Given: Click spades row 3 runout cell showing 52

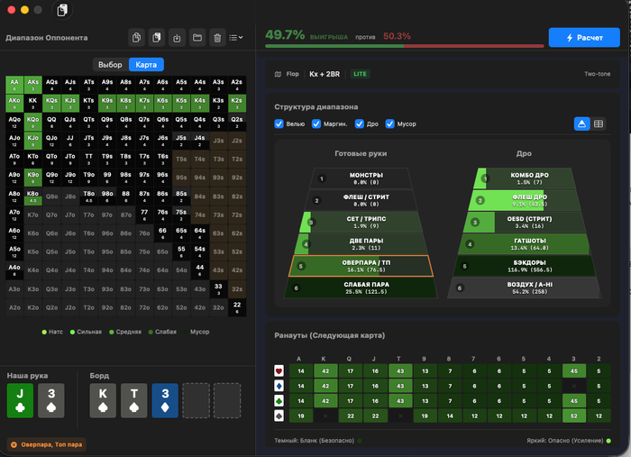Looking at the screenshot, I should tap(574, 416).
